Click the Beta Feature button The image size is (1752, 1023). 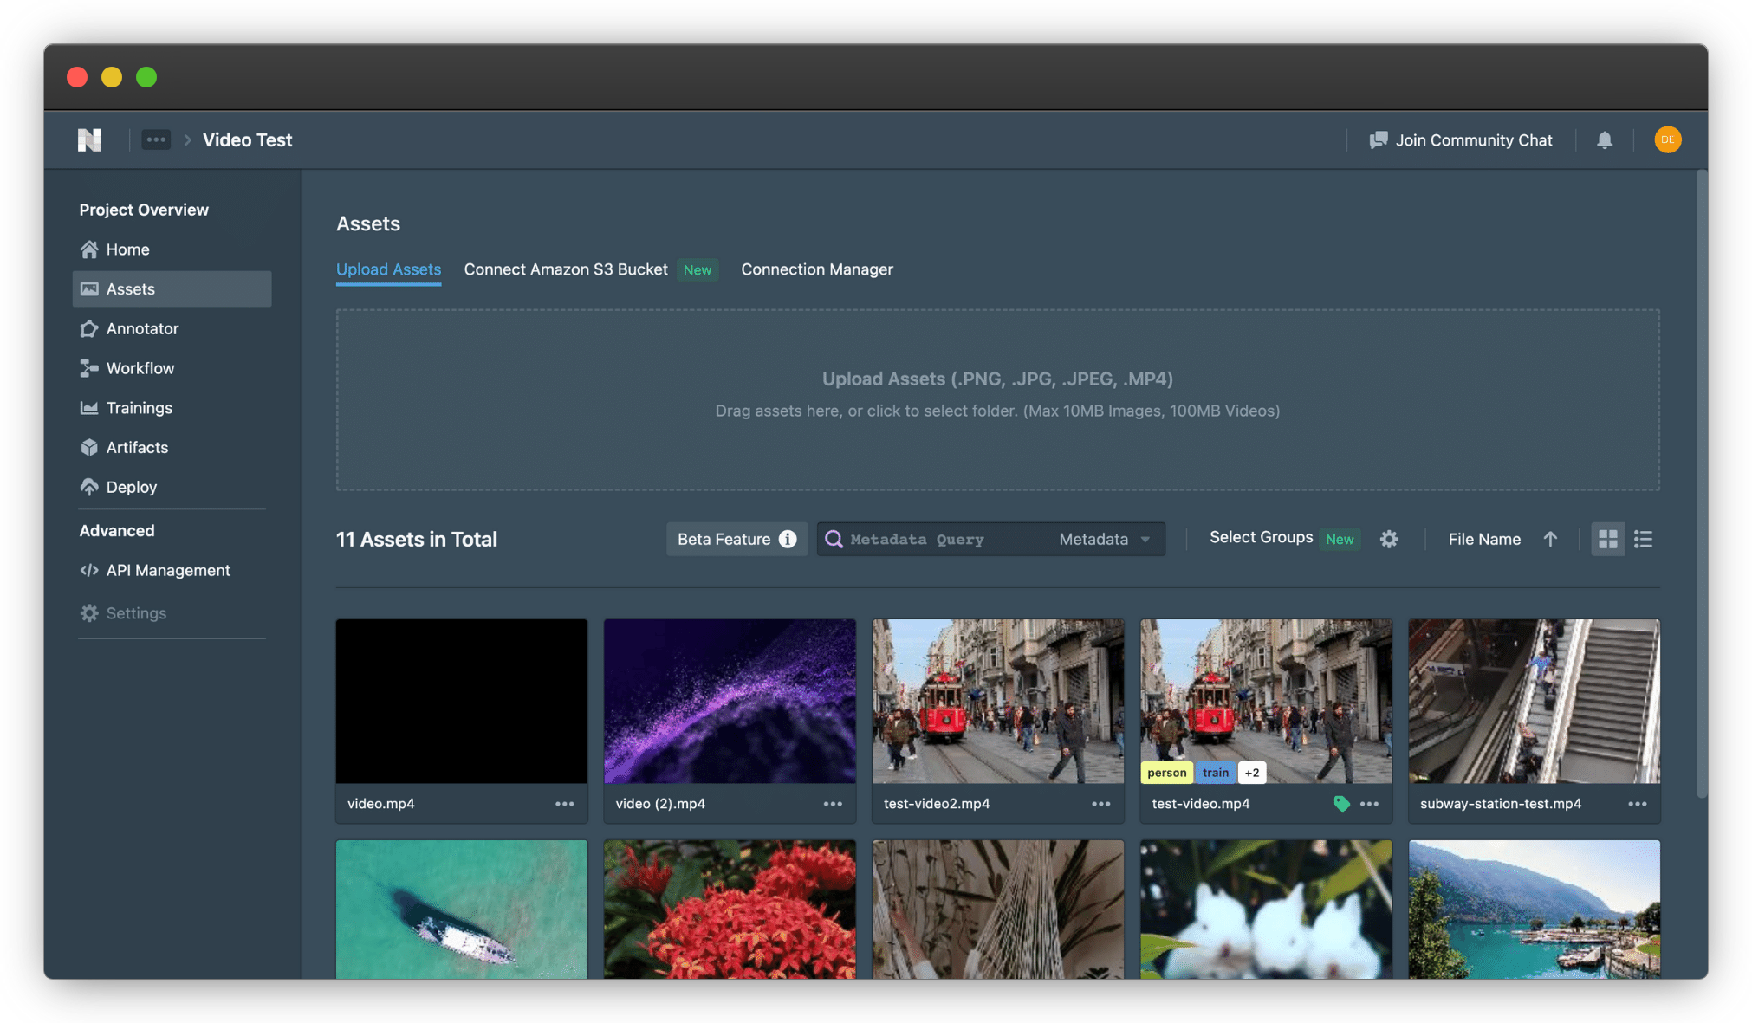[736, 539]
